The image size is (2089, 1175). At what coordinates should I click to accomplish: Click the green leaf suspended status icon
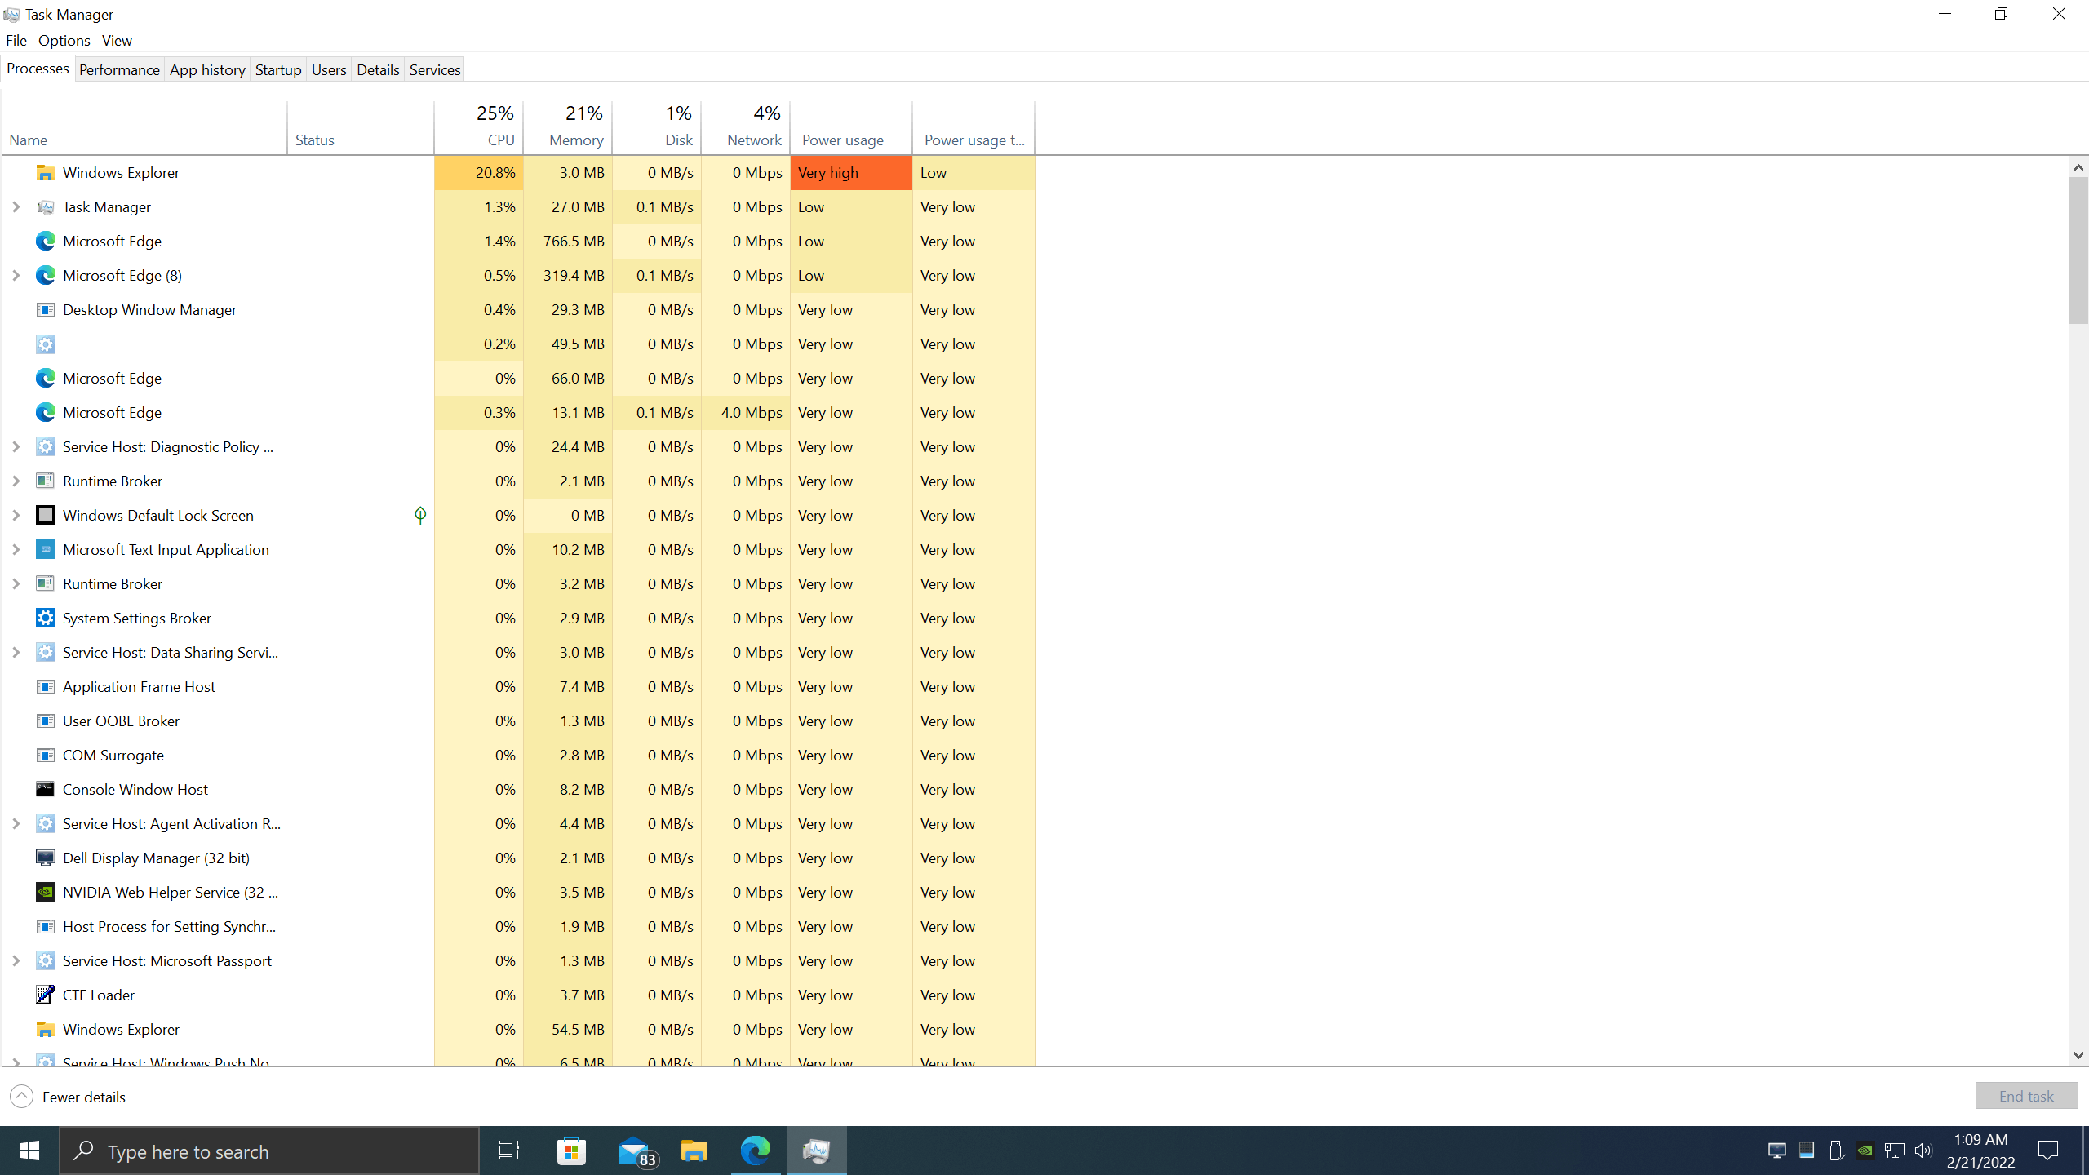[420, 515]
